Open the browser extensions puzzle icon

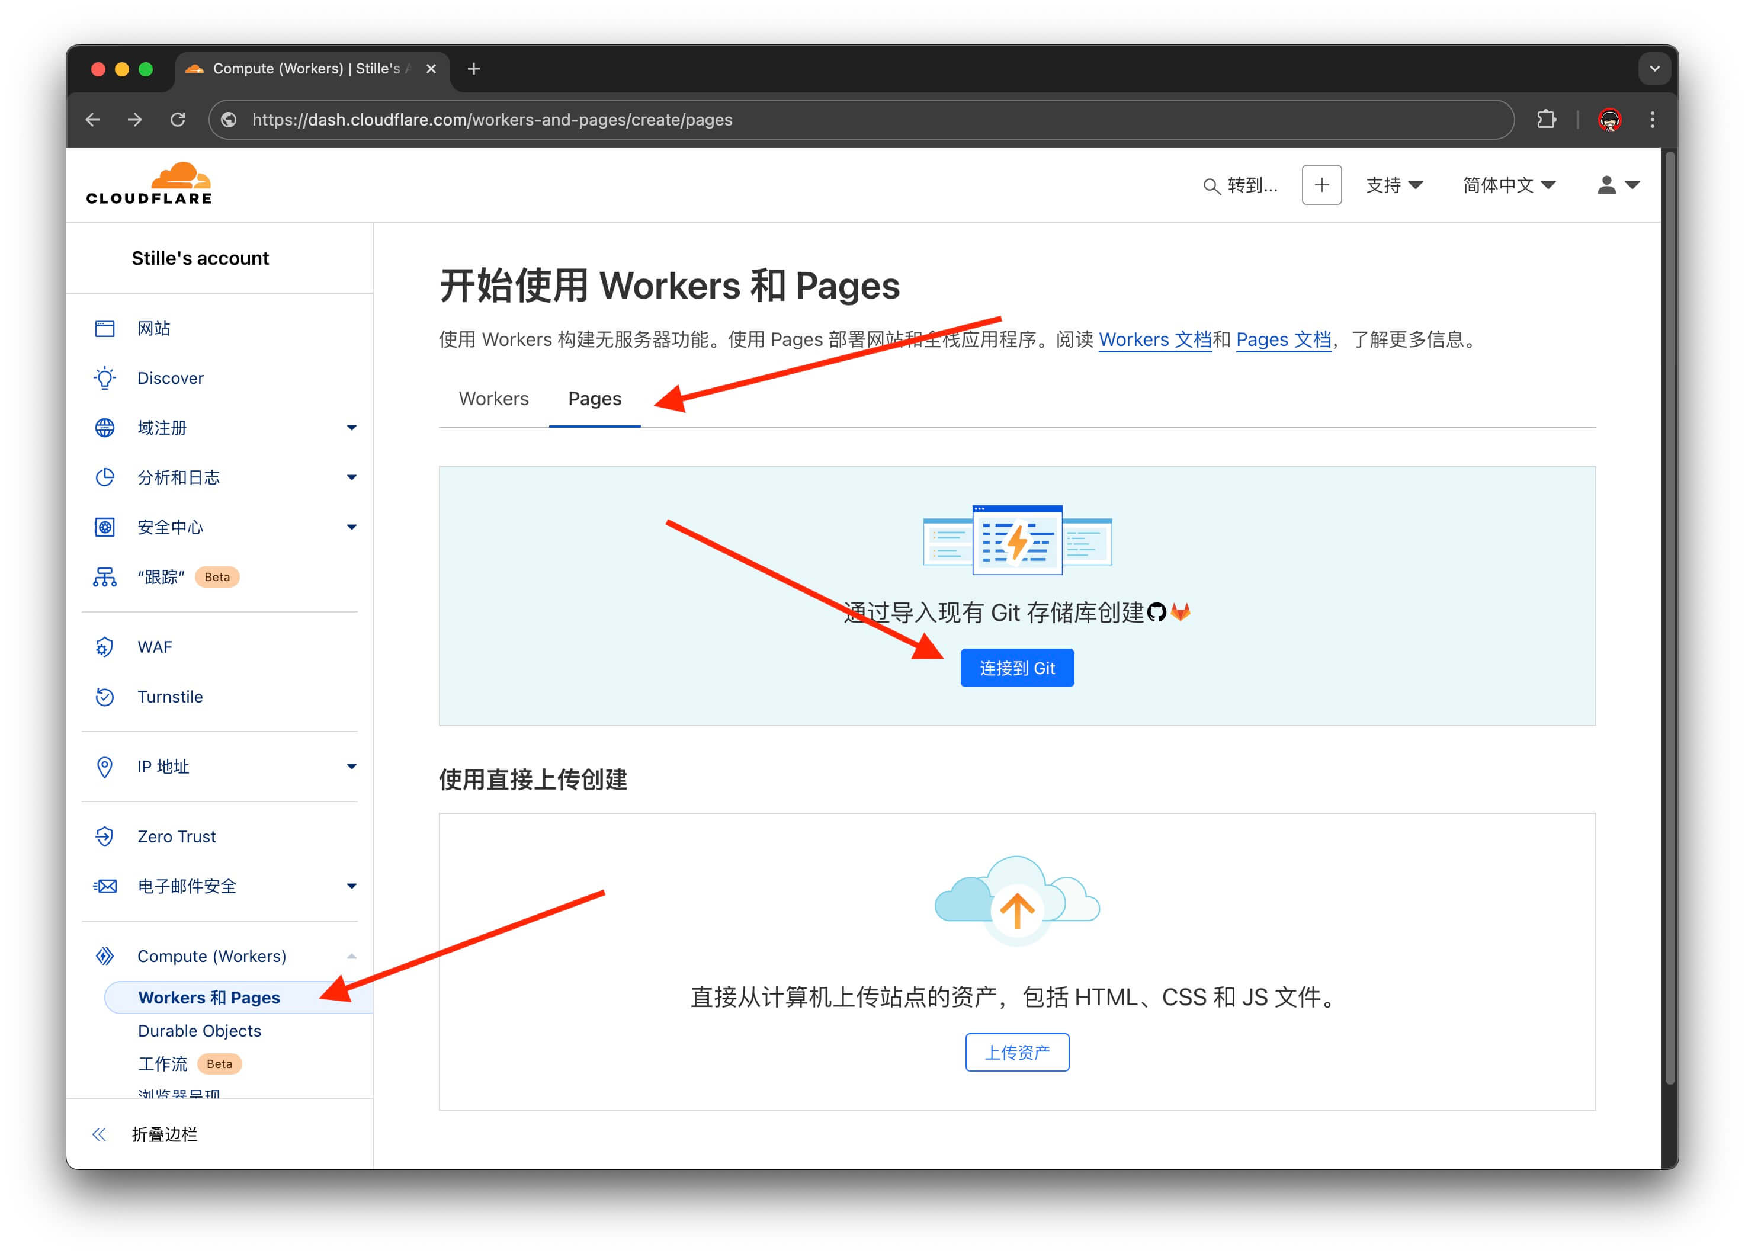coord(1547,120)
